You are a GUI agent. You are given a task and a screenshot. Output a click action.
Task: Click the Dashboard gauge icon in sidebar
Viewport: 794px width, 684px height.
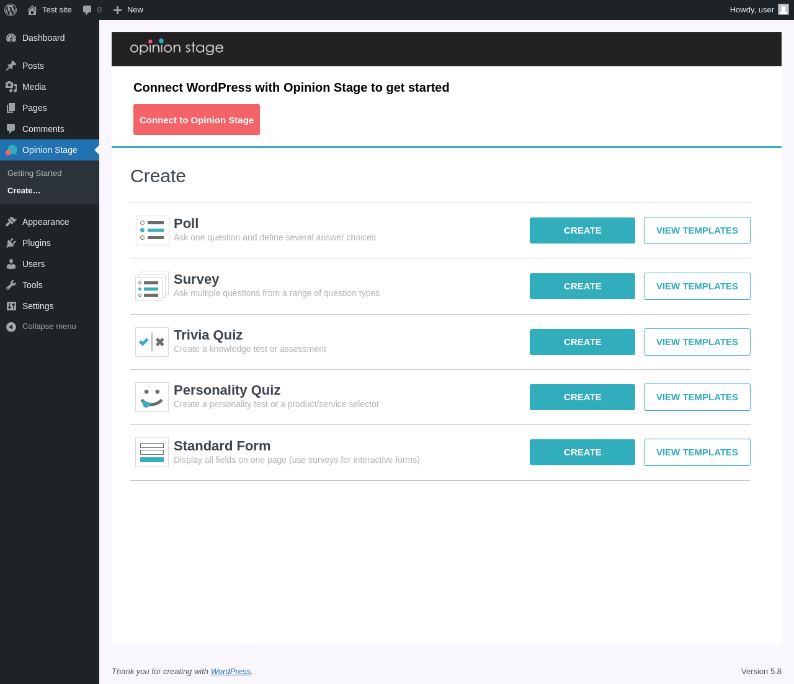11,38
